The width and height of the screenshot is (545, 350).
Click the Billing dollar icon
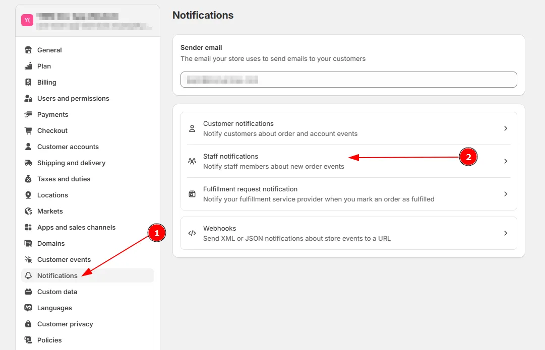[28, 82]
